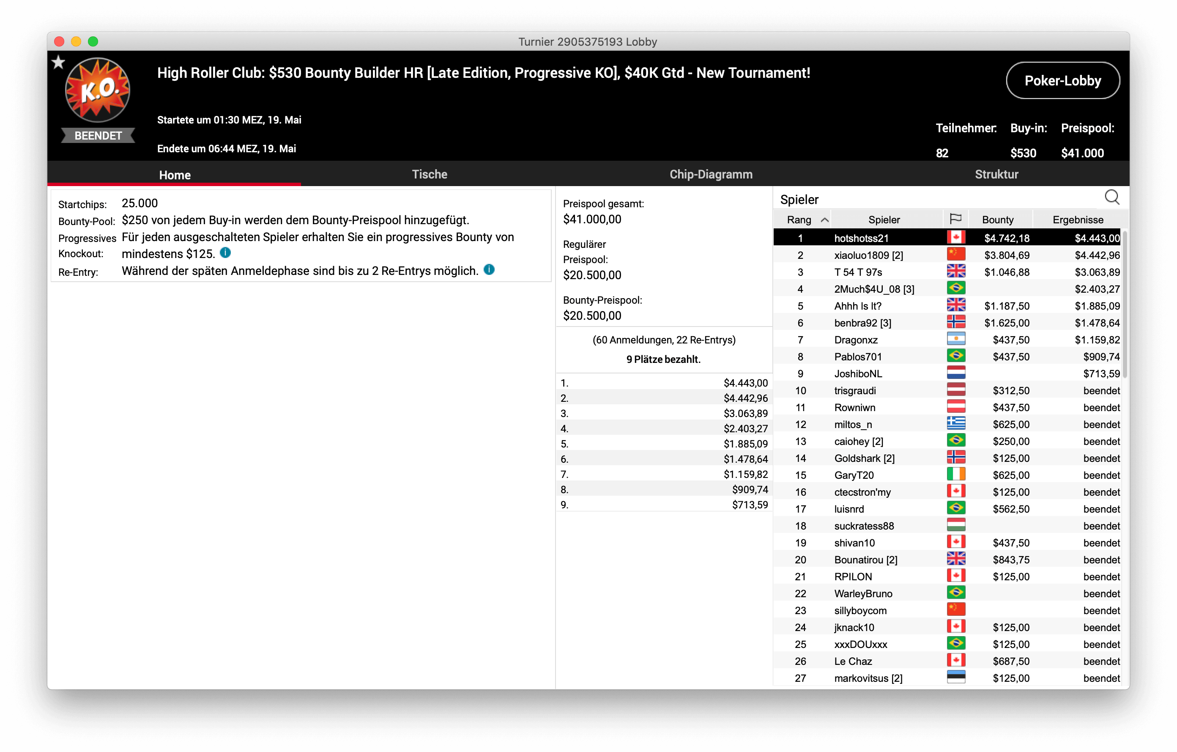Click the player list scrollbar
The height and width of the screenshot is (752, 1177).
[x=1124, y=303]
